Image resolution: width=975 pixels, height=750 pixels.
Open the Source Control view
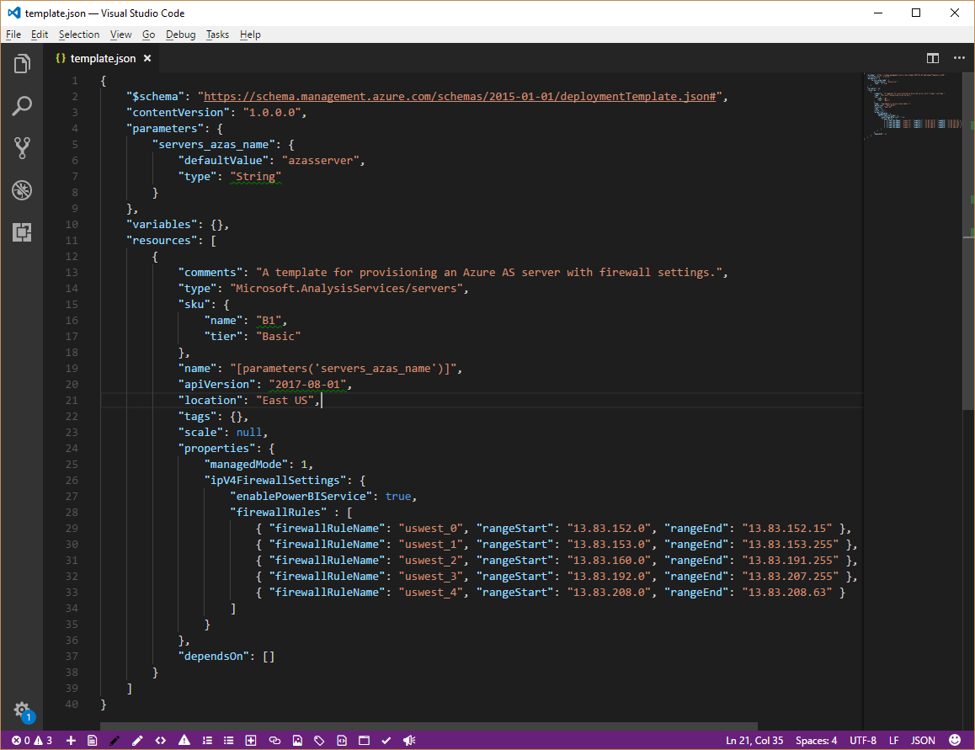22,148
